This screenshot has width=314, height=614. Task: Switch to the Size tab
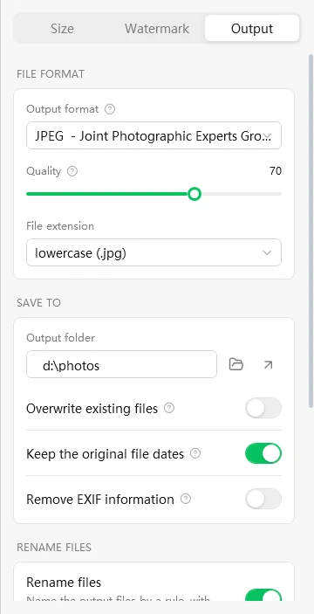coord(62,29)
